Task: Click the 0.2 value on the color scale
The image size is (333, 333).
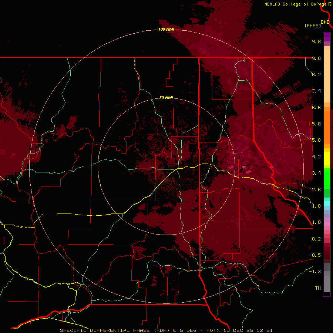Action: click(316, 239)
